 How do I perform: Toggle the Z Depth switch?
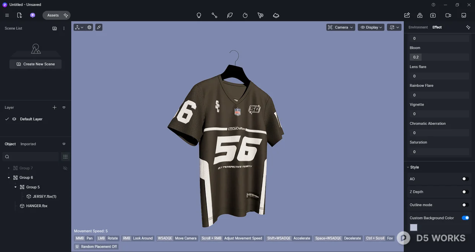coord(465,192)
